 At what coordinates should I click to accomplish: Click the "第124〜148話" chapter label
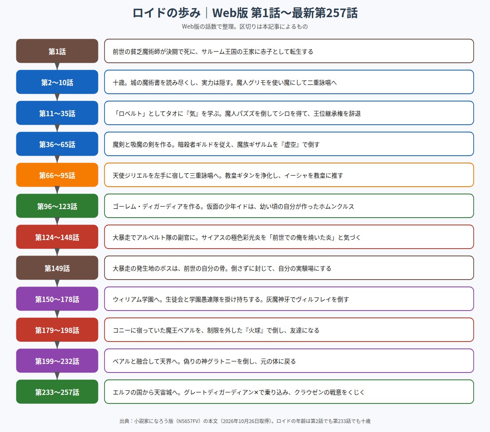[57, 237]
